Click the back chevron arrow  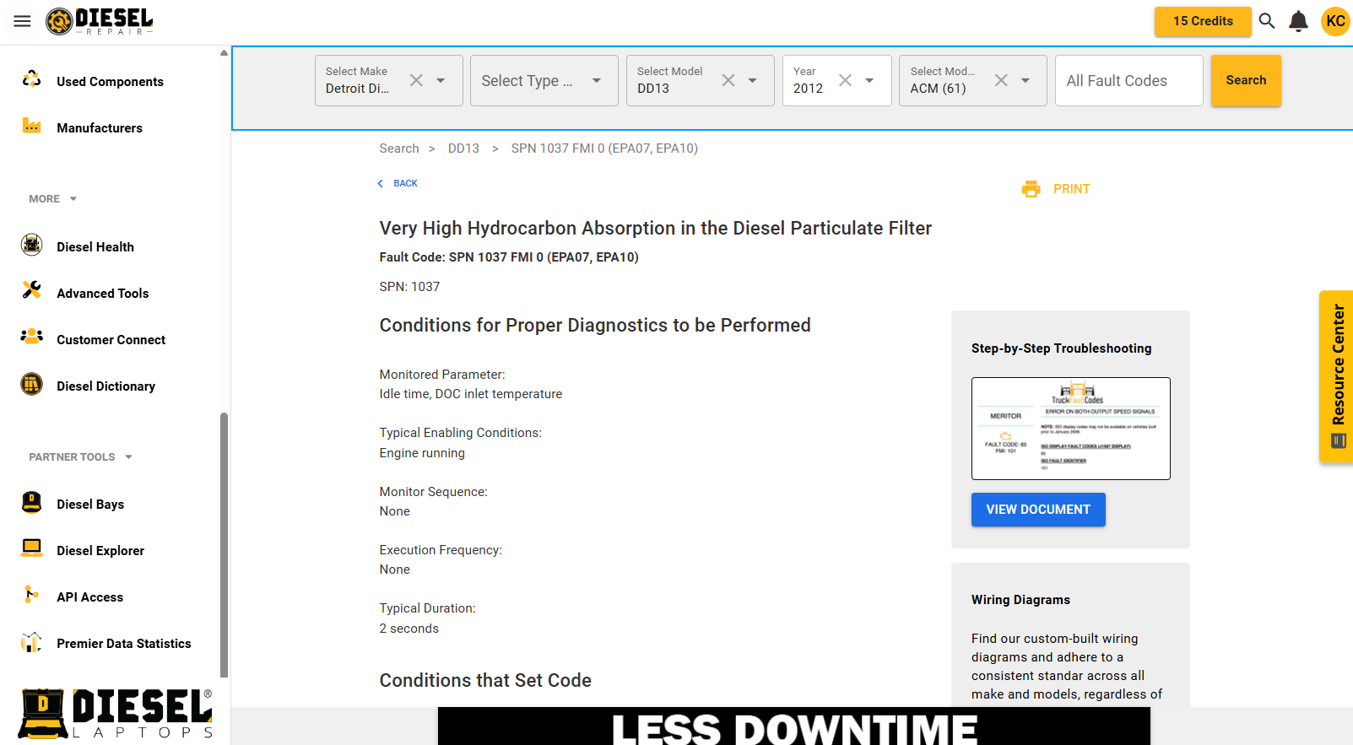coord(381,183)
